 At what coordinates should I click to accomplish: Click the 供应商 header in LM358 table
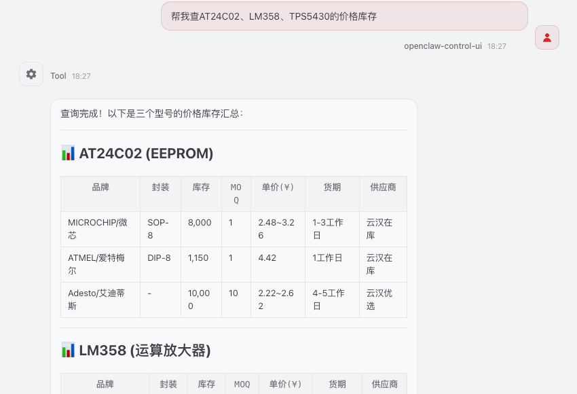[384, 384]
